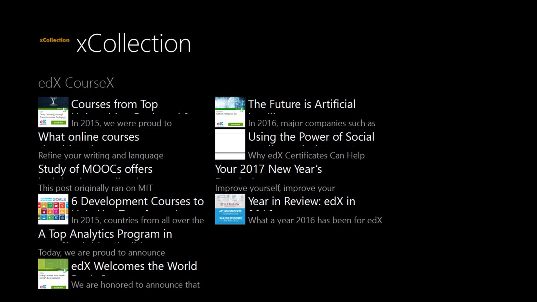Open The Future is Artificial Intelligence article

[x=302, y=104]
